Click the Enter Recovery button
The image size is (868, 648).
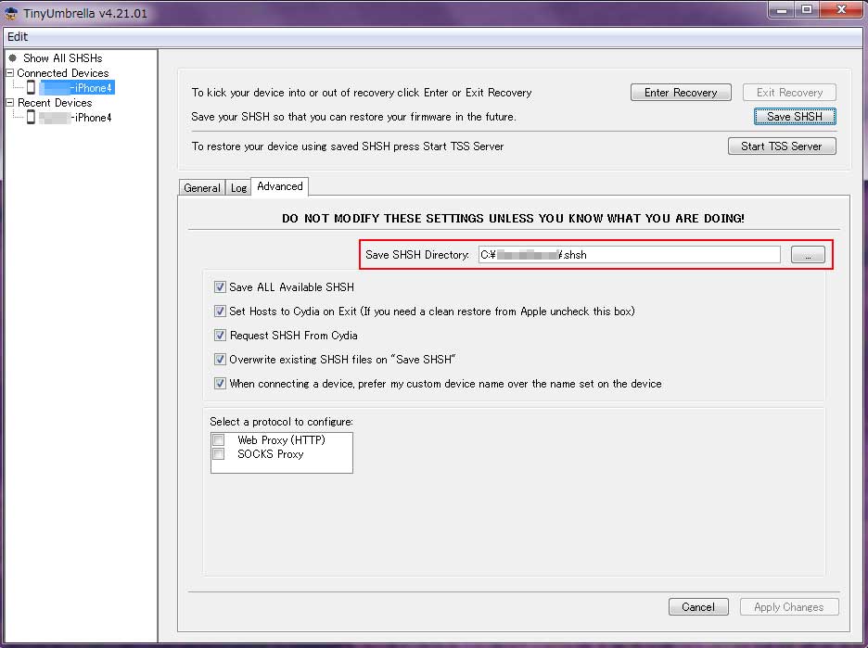681,93
